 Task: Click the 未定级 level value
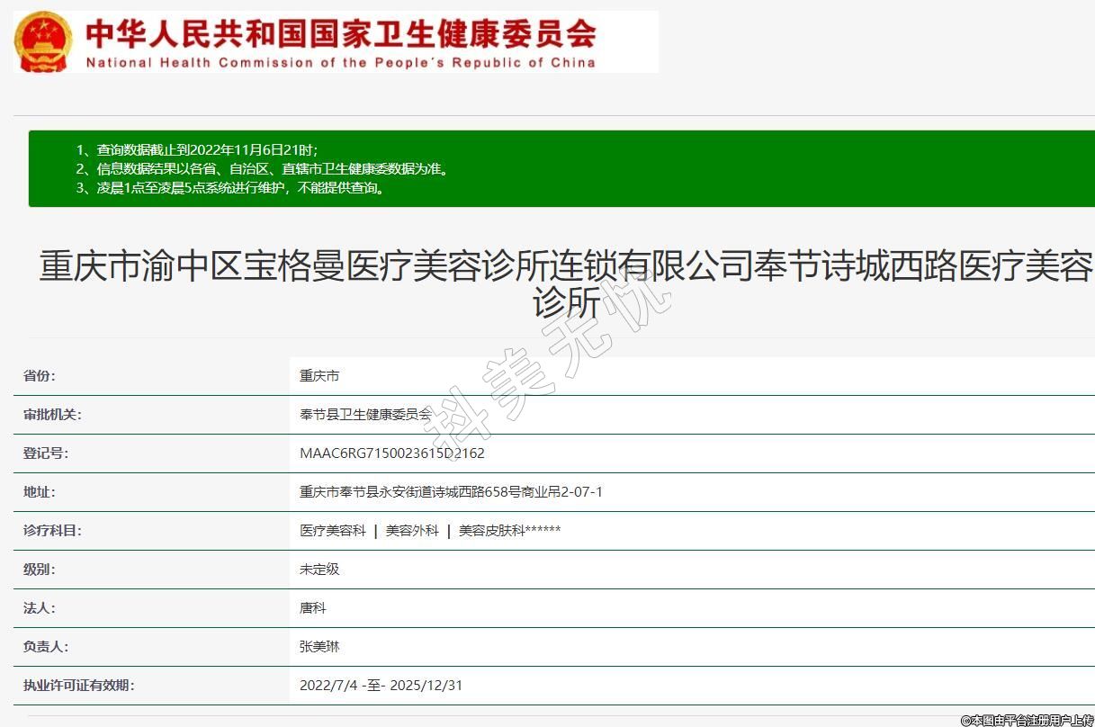[x=319, y=570]
